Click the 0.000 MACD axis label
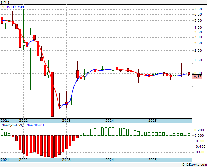The height and width of the screenshot is (167, 207). [199, 135]
